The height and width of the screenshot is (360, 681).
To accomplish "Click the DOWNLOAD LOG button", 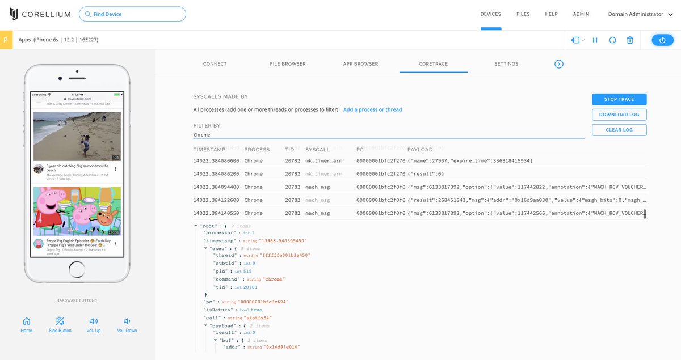I will click(619, 115).
